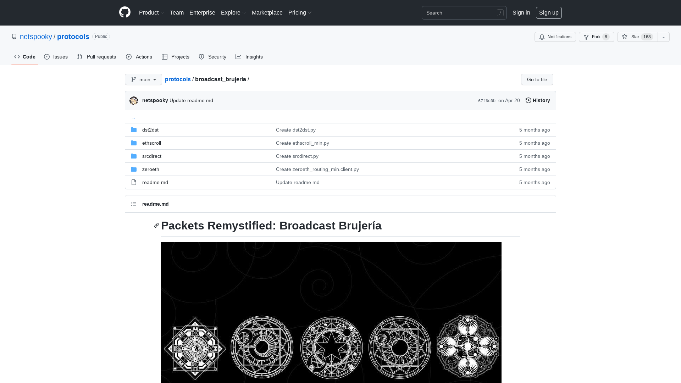
Task: Open commit hash 67f6c0b
Action: (487, 101)
